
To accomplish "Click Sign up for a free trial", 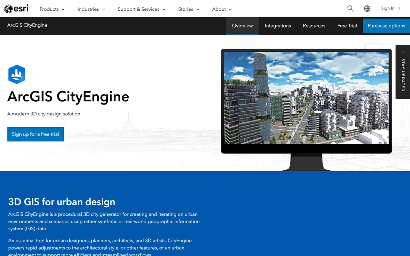I will click(35, 134).
